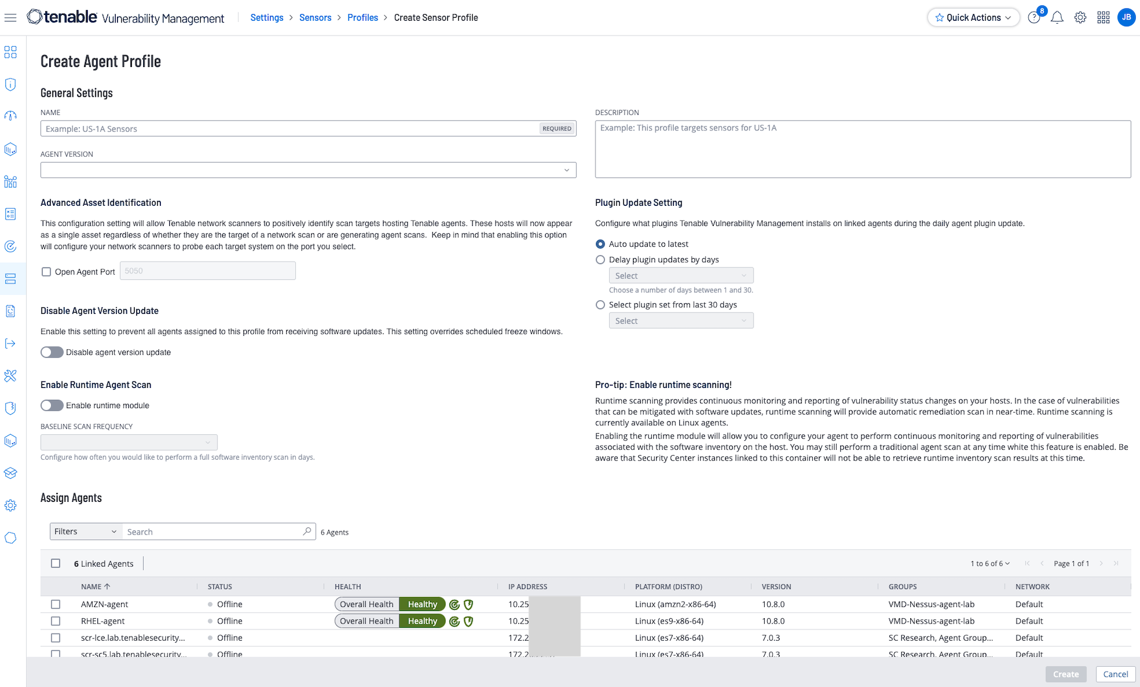The image size is (1140, 687).
Task: Click the Cancel button
Action: click(x=1115, y=674)
